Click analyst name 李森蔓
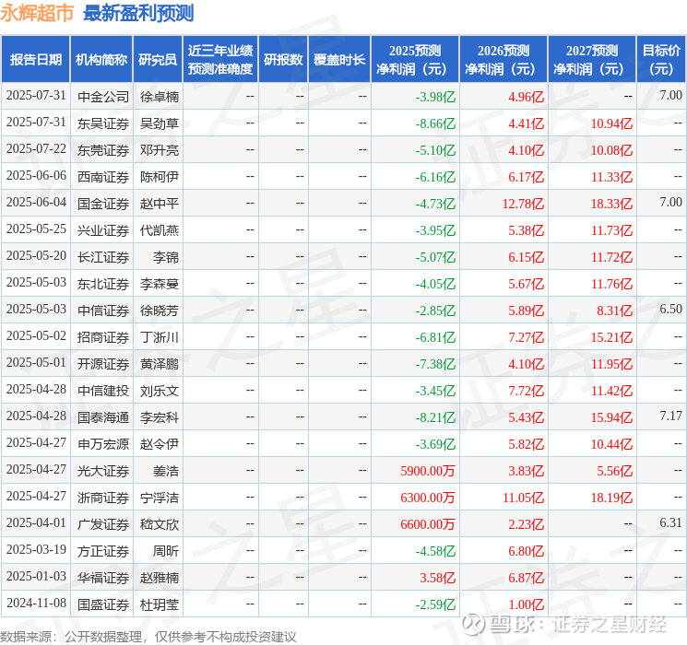 point(160,284)
